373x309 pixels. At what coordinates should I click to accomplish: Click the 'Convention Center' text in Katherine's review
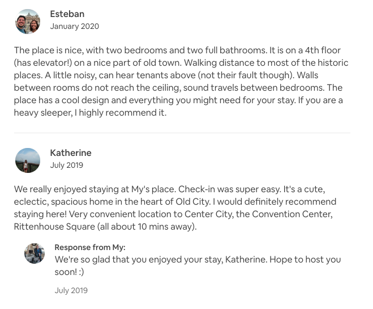[x=292, y=214]
